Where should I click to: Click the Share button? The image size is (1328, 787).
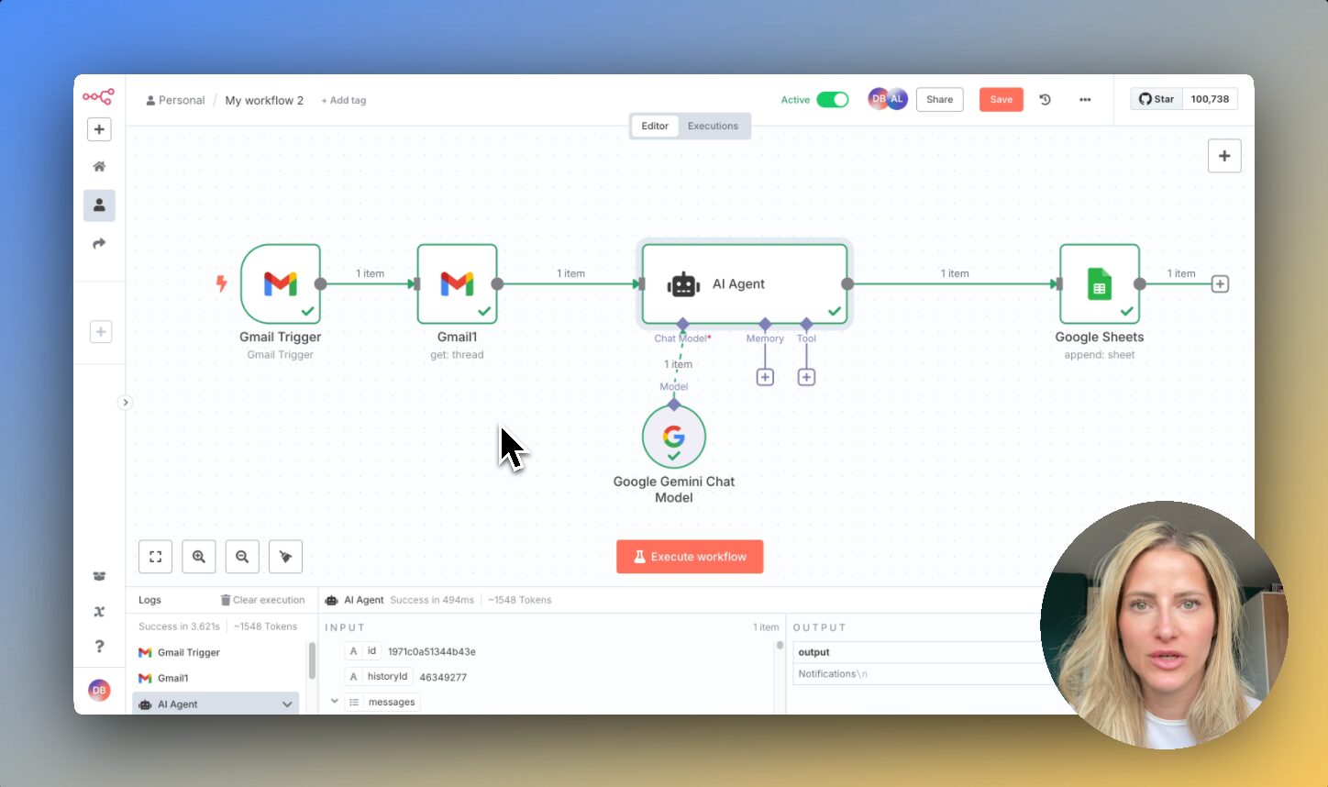coord(939,99)
